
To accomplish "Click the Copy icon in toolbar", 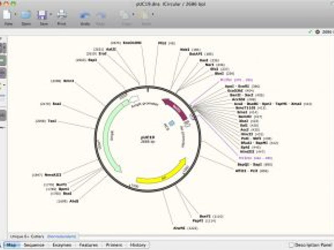I will tap(125, 15).
